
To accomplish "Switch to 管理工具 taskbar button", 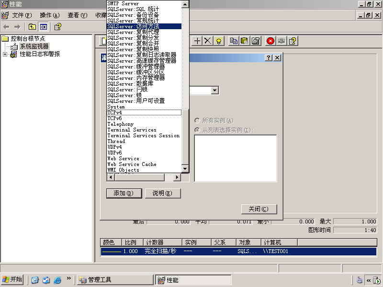I will (x=115, y=280).
